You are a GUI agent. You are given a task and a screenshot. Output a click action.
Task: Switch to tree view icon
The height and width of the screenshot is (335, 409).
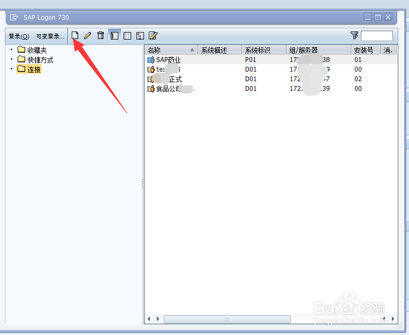(140, 36)
